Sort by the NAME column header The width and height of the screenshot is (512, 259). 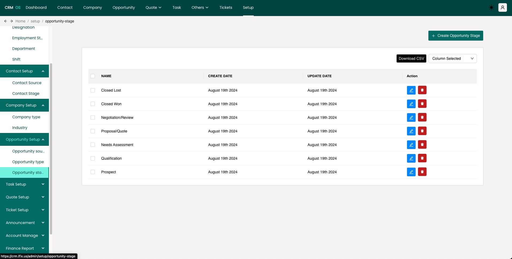106,76
